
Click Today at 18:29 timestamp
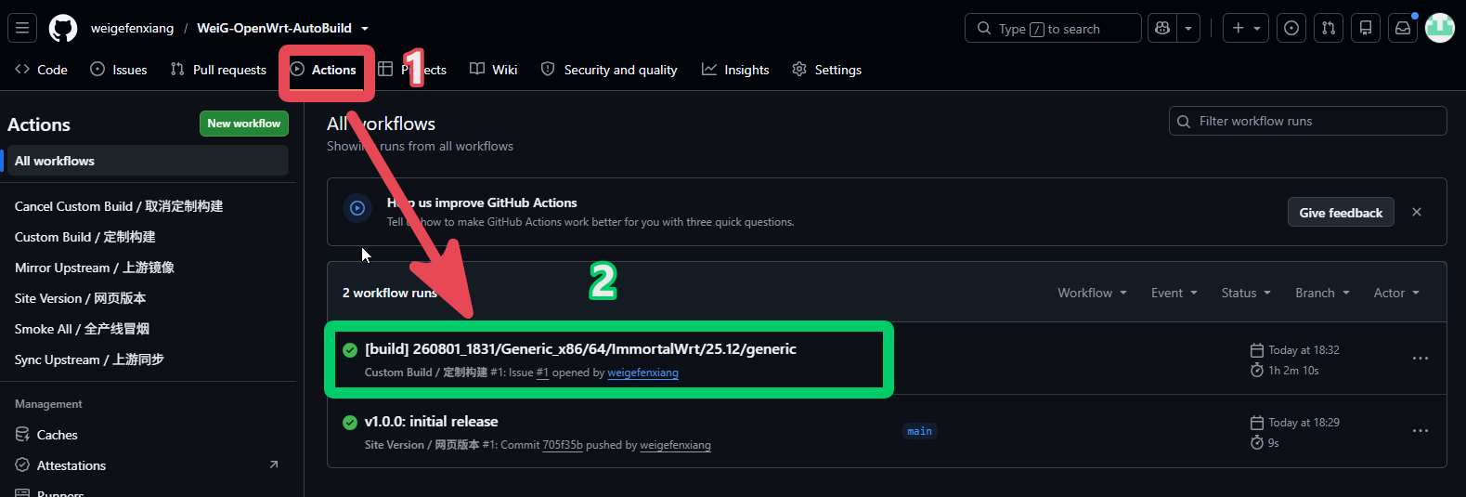click(x=1304, y=423)
